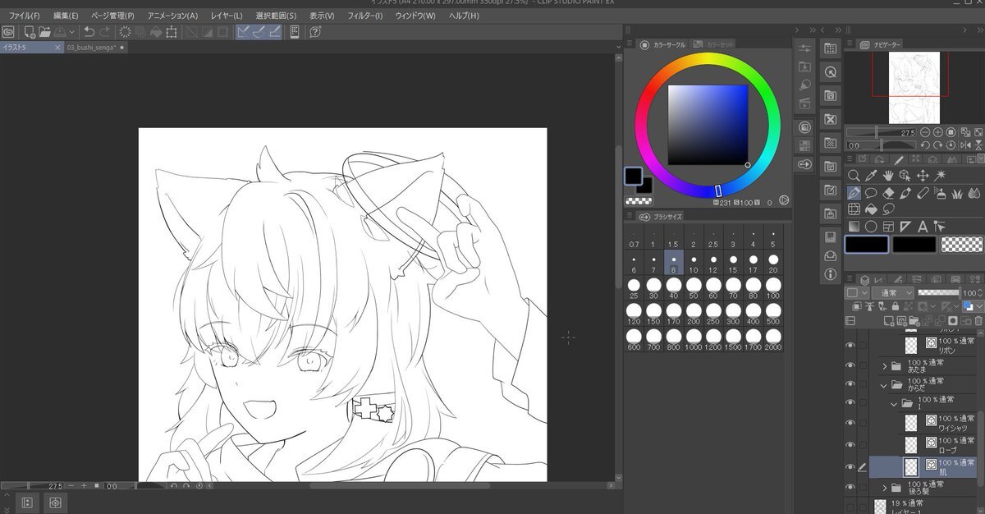Close the イラスト5 document tab

pos(57,48)
